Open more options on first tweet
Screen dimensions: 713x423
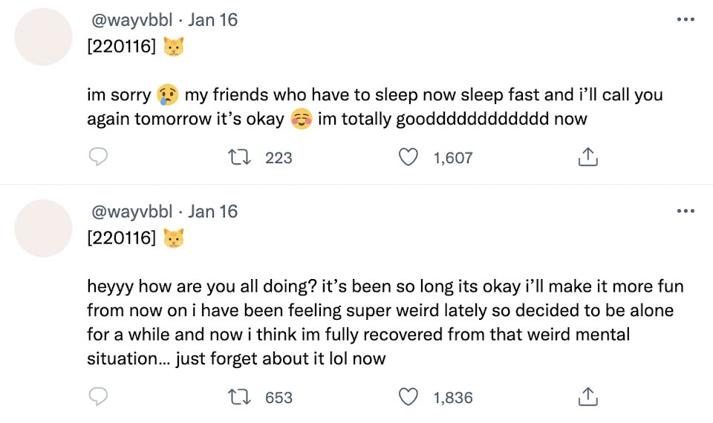tap(685, 20)
